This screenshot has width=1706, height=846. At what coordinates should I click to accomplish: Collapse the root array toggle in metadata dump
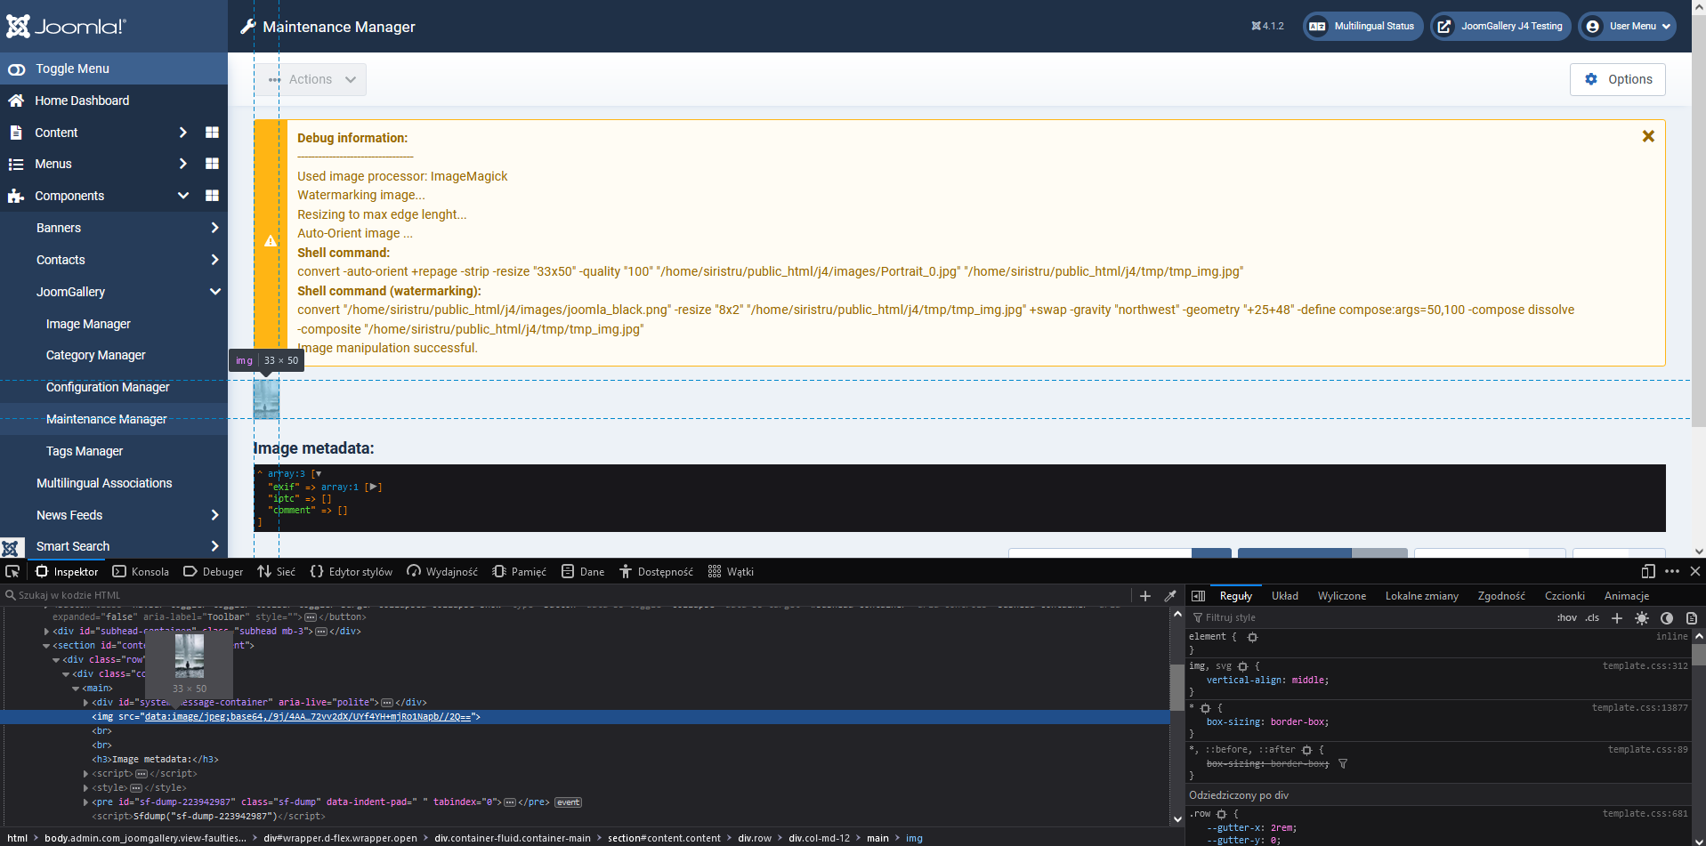point(317,474)
